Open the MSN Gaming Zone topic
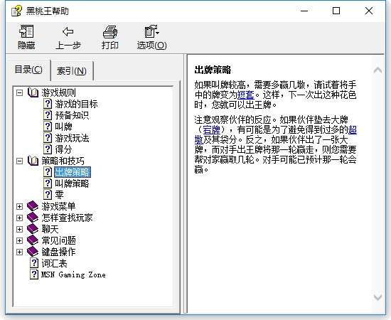The width and height of the screenshot is (391, 320). point(73,274)
